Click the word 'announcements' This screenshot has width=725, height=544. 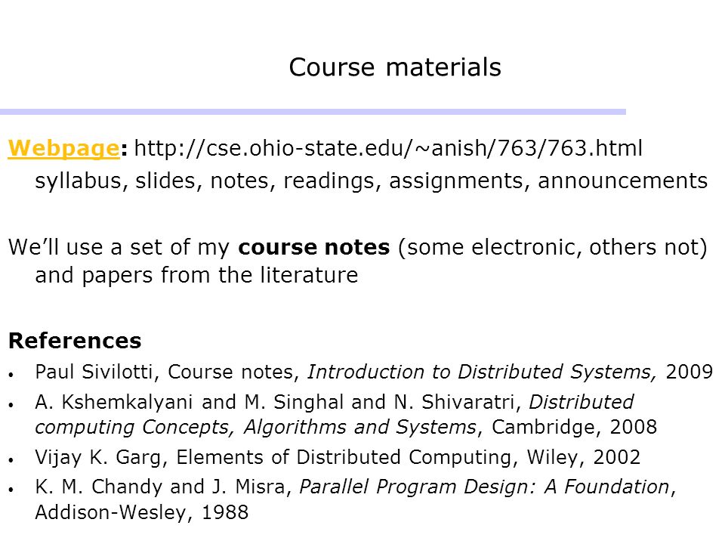(623, 181)
